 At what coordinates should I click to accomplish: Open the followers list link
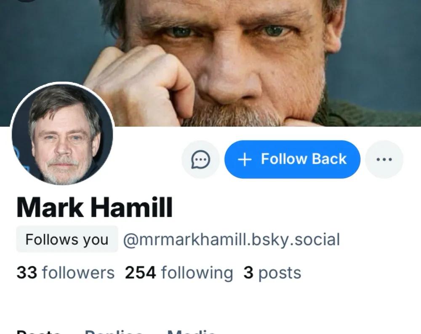click(x=78, y=273)
